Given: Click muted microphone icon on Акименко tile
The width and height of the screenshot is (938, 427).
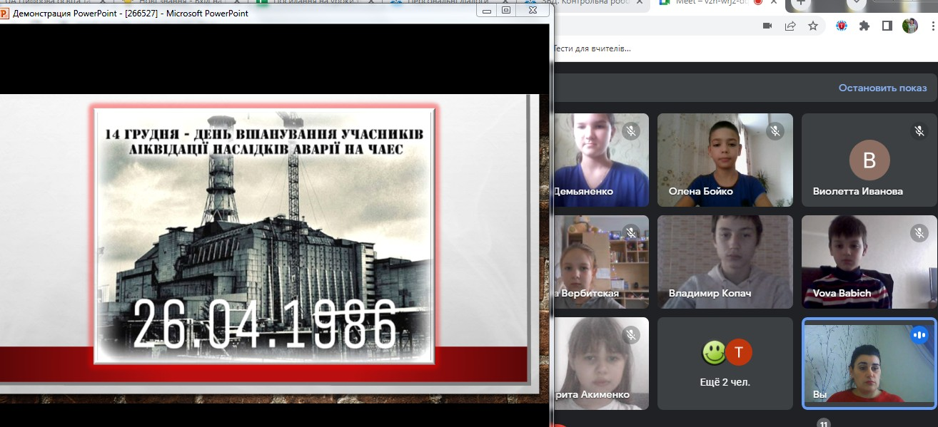Looking at the screenshot, I should coord(630,334).
